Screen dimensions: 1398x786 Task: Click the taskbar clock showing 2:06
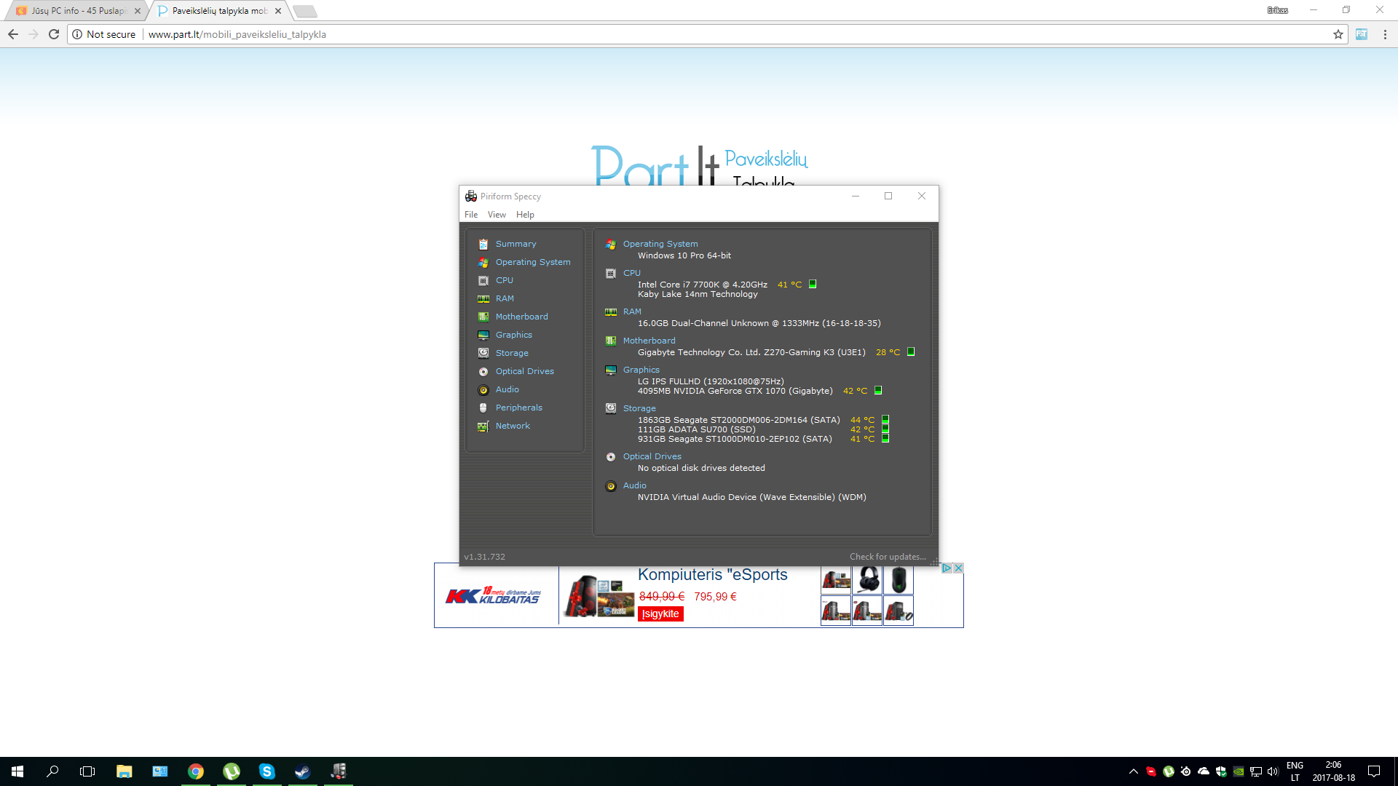click(1333, 771)
